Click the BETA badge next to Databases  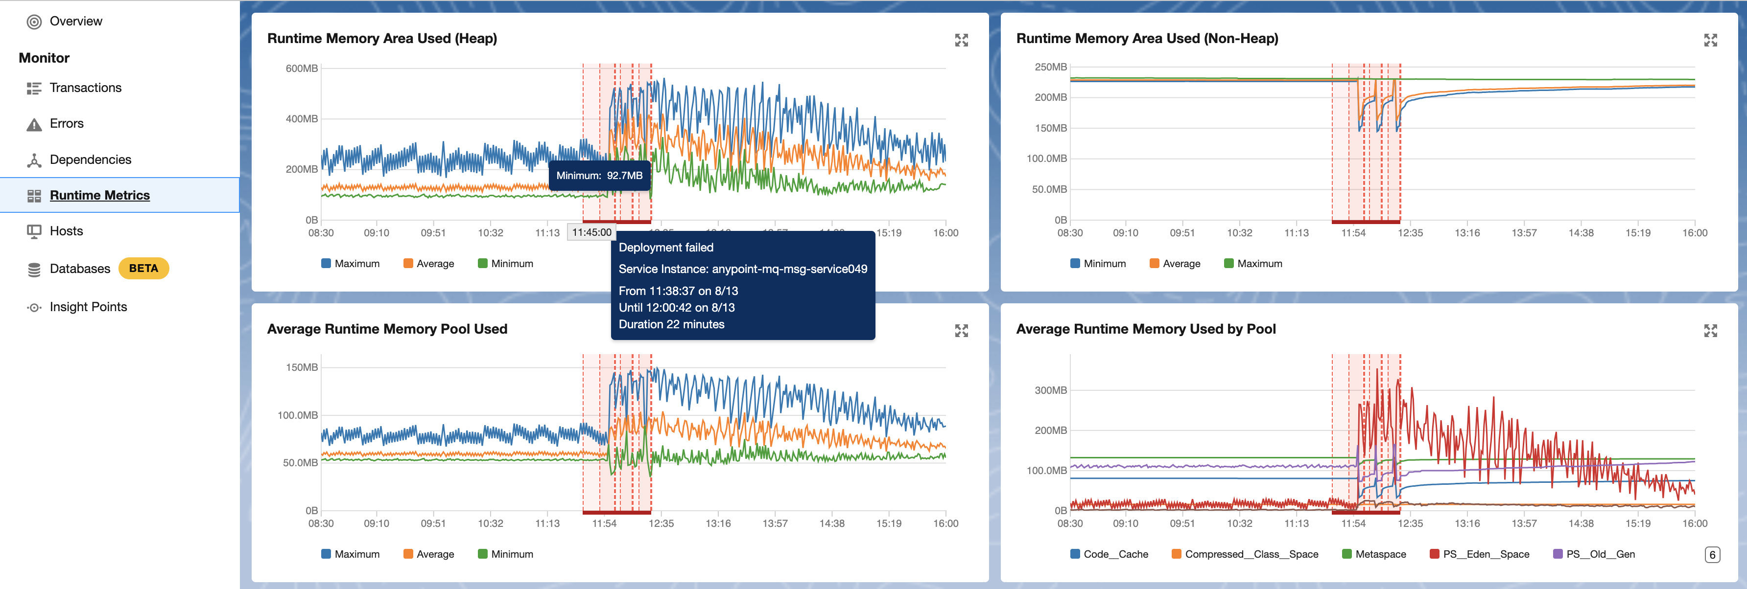[144, 268]
